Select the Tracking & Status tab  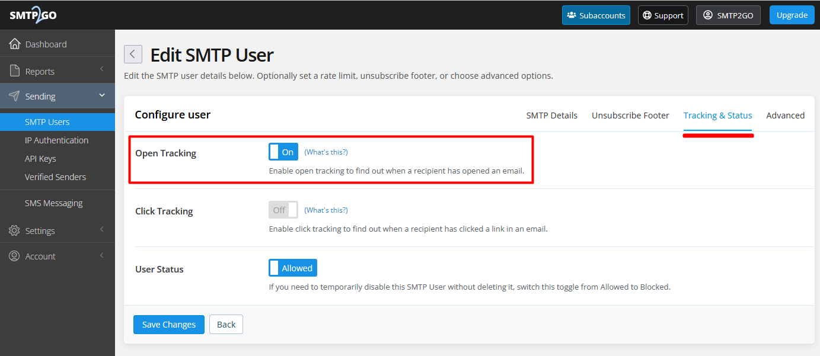click(717, 116)
